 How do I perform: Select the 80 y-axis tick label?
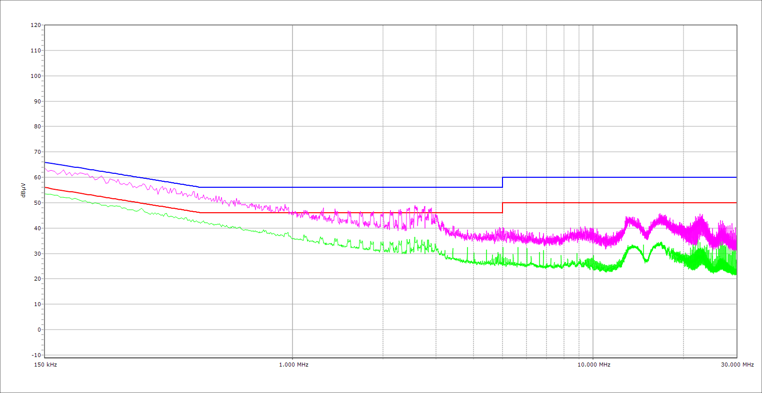tap(37, 126)
